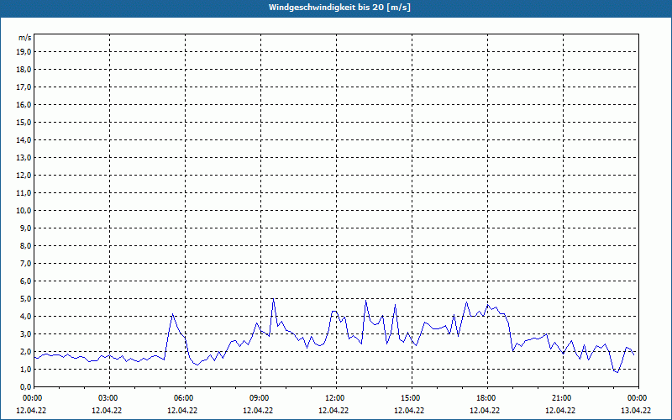Select the 18,0 y-axis label
672x420 pixels.
(24, 70)
